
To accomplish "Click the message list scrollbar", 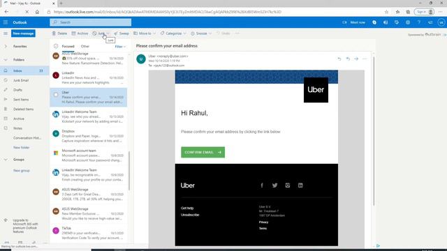I will [x=129, y=171].
